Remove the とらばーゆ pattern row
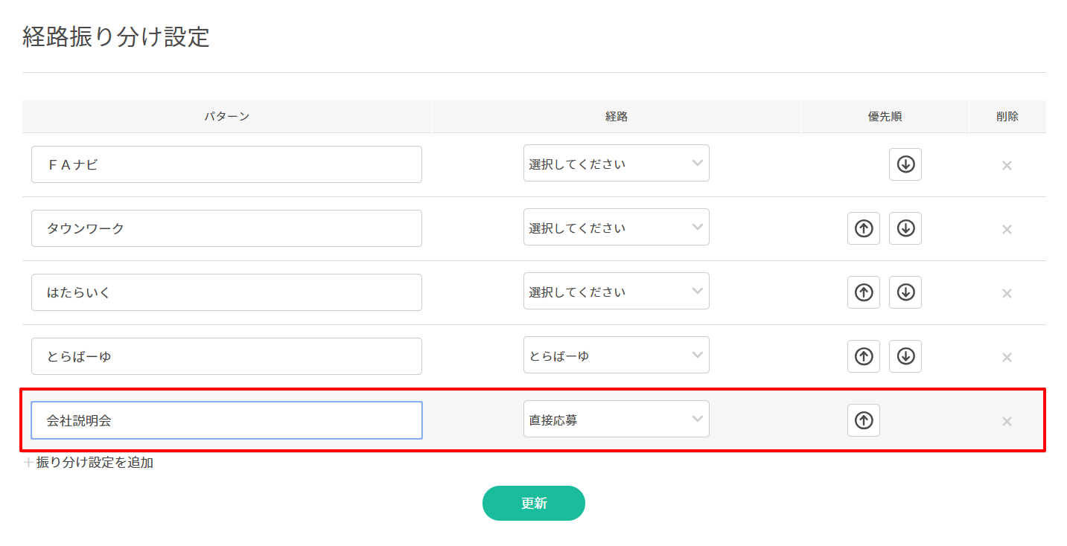1067x546 pixels. click(x=1007, y=357)
